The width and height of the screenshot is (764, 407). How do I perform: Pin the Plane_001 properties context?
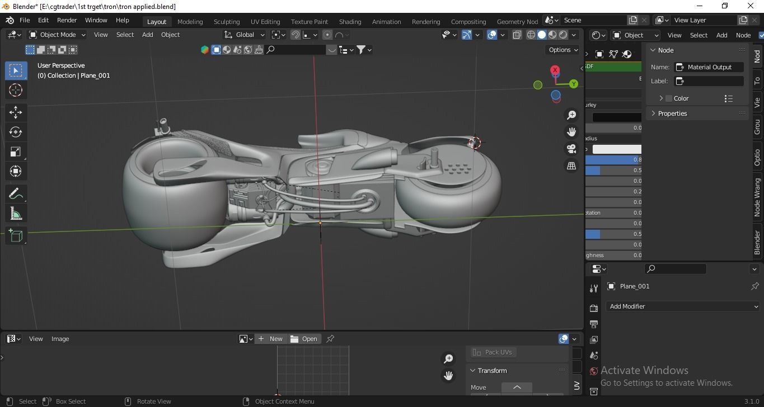point(755,286)
